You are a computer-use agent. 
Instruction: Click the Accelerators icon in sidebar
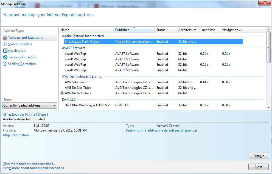[x=5, y=51]
